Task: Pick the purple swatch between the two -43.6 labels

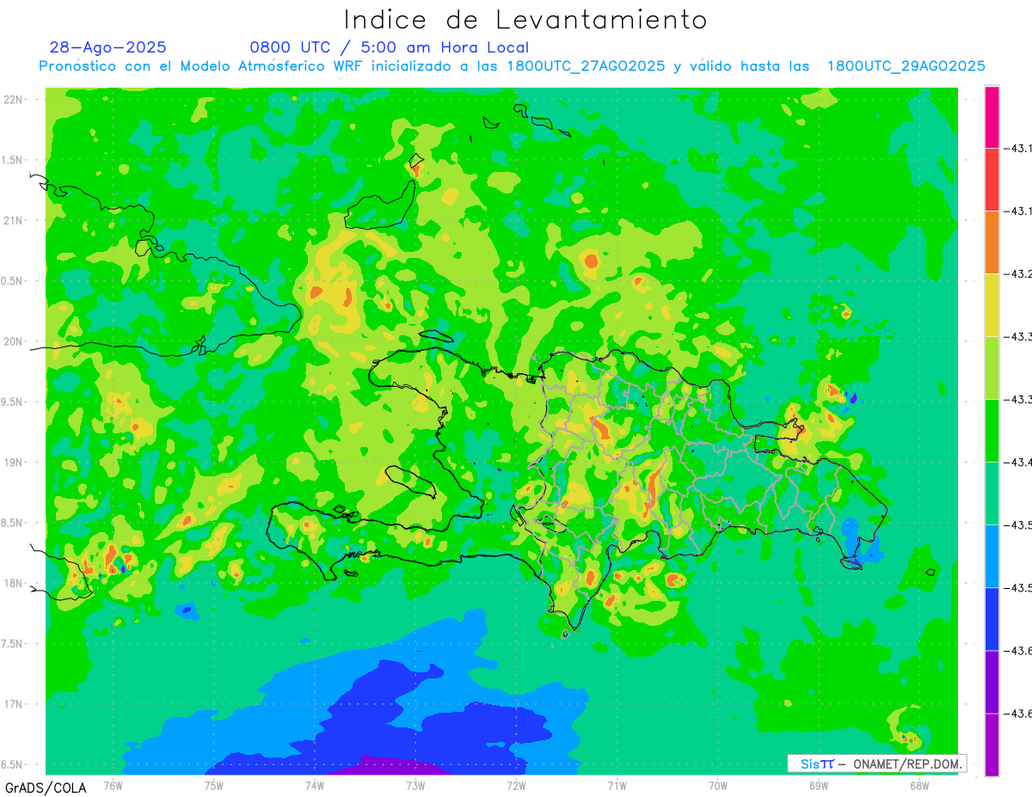Action: [992, 682]
